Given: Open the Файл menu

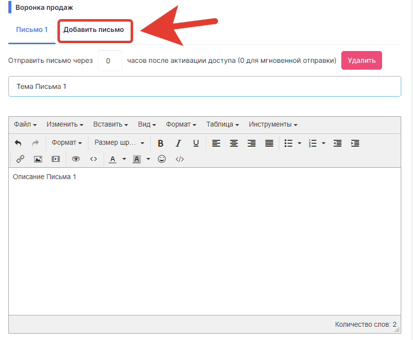Looking at the screenshot, I should [x=25, y=124].
